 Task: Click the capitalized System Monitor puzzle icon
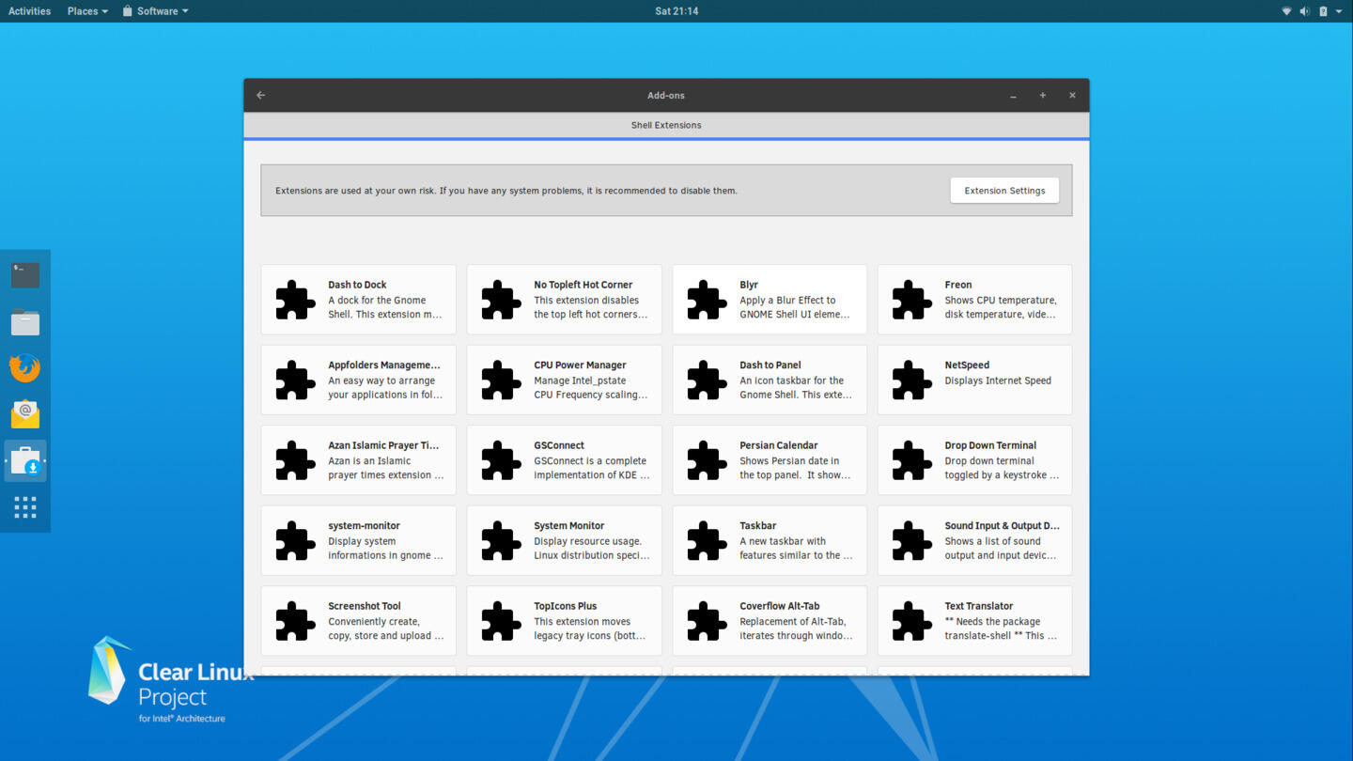501,541
